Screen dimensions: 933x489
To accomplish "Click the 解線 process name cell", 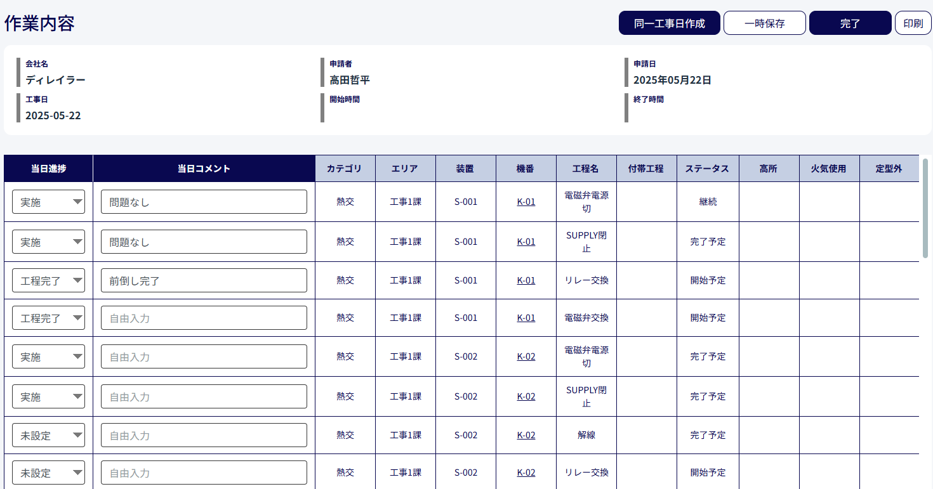I will pyautogui.click(x=586, y=435).
